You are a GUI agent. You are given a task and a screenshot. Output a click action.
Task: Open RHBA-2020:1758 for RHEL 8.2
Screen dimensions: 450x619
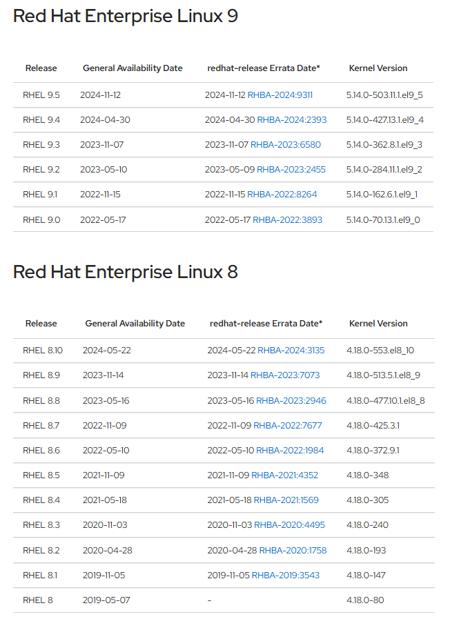click(293, 550)
